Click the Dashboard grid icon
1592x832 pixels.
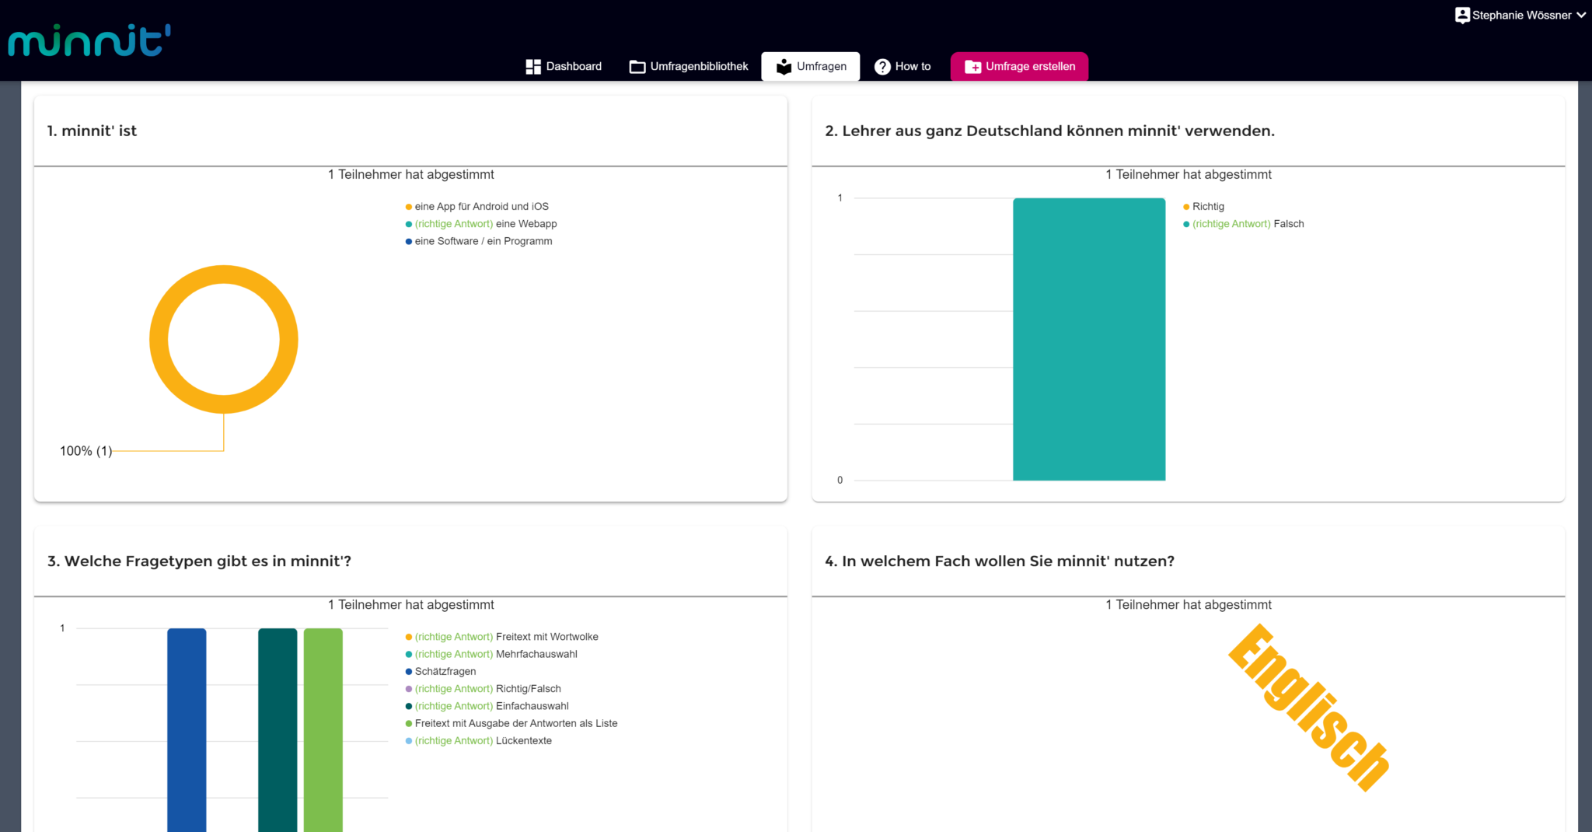click(x=533, y=67)
